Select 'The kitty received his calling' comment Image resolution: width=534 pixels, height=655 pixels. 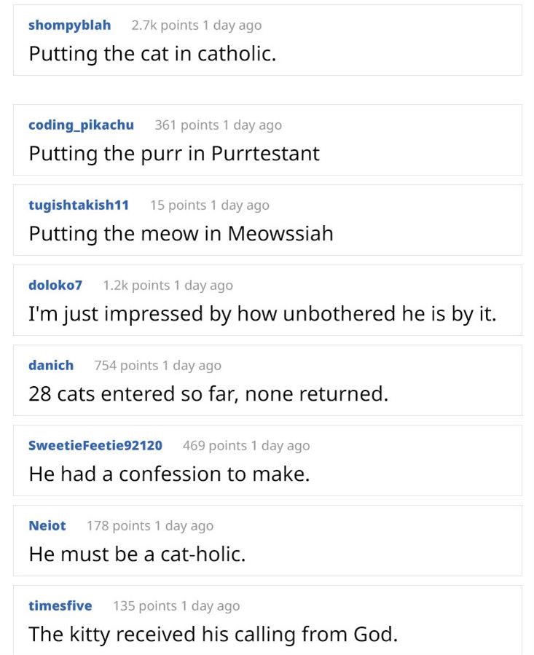tap(213, 635)
